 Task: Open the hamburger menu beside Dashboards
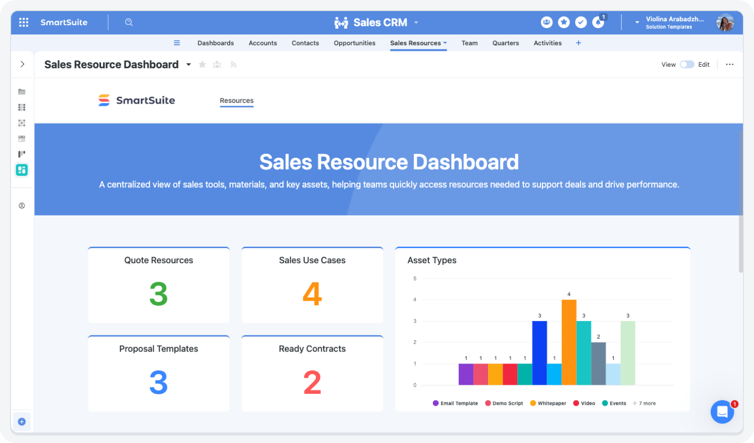(177, 43)
